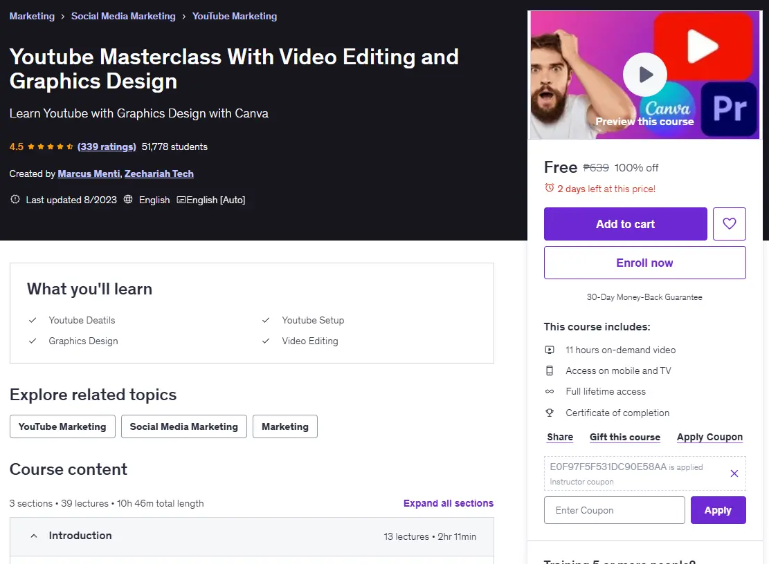
Task: Click the star rating icons
Action: click(x=51, y=147)
